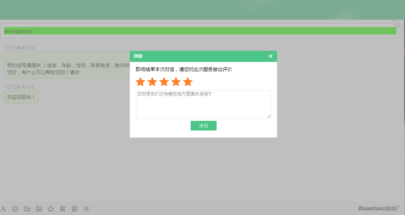This screenshot has width=405, height=215.
Task: Select the second rating star
Action: pos(152,82)
